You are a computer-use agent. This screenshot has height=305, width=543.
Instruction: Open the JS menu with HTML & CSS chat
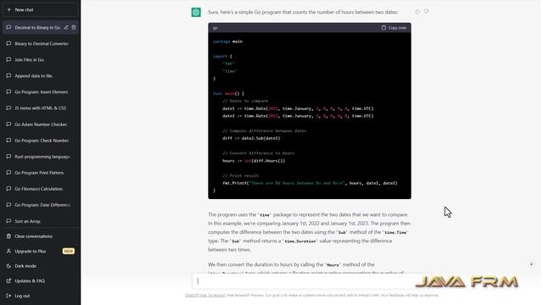pyautogui.click(x=40, y=108)
